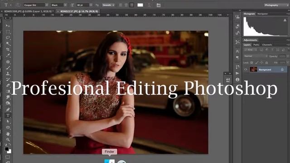Select the Quick Selection tool
This screenshot has width=290, height=163.
(x=8, y=43)
